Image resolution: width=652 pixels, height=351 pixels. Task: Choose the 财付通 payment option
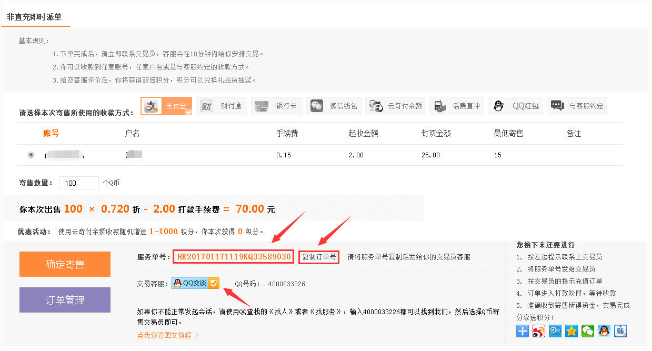pyautogui.click(x=222, y=106)
